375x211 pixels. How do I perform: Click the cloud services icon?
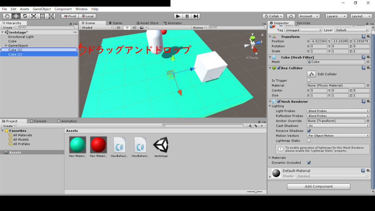[x=291, y=16]
